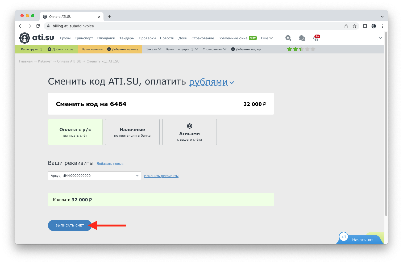Viewport: 403px width, 264px height.
Task: Open the user profile icon
Action: [x=288, y=38]
